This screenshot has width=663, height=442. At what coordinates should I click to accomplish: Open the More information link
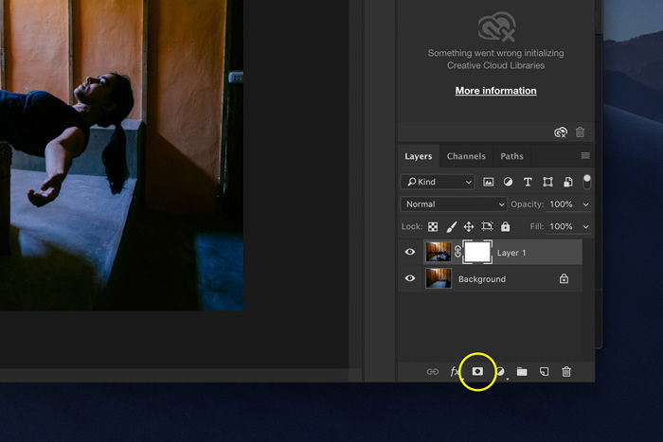(x=495, y=91)
